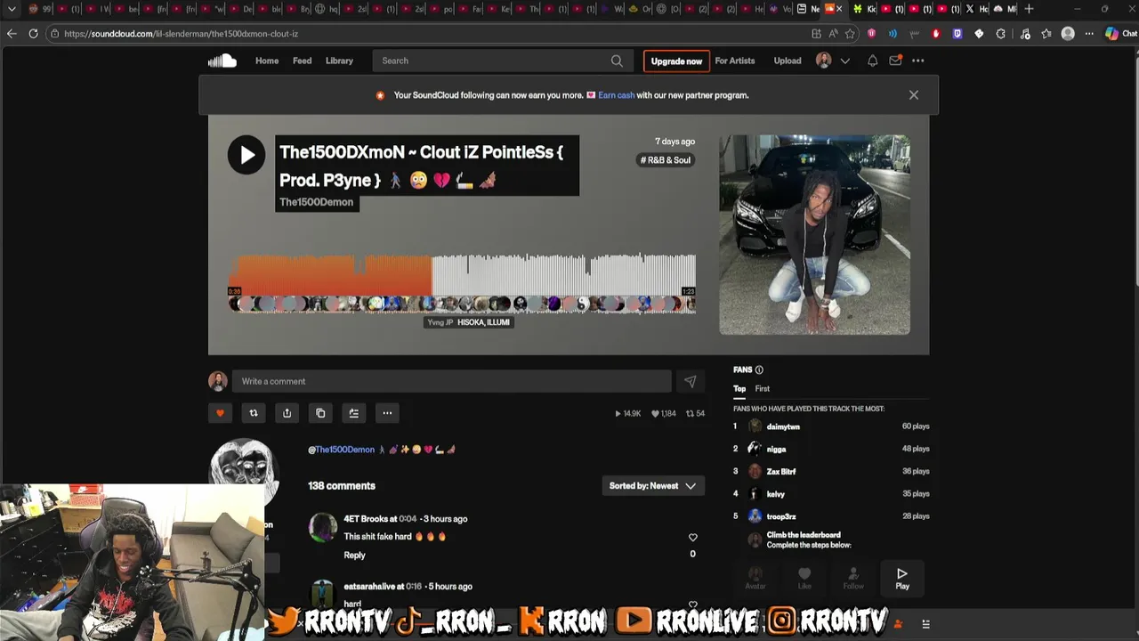The height and width of the screenshot is (641, 1139).
Task: Open the browser profile avatar
Action: coord(1068,34)
